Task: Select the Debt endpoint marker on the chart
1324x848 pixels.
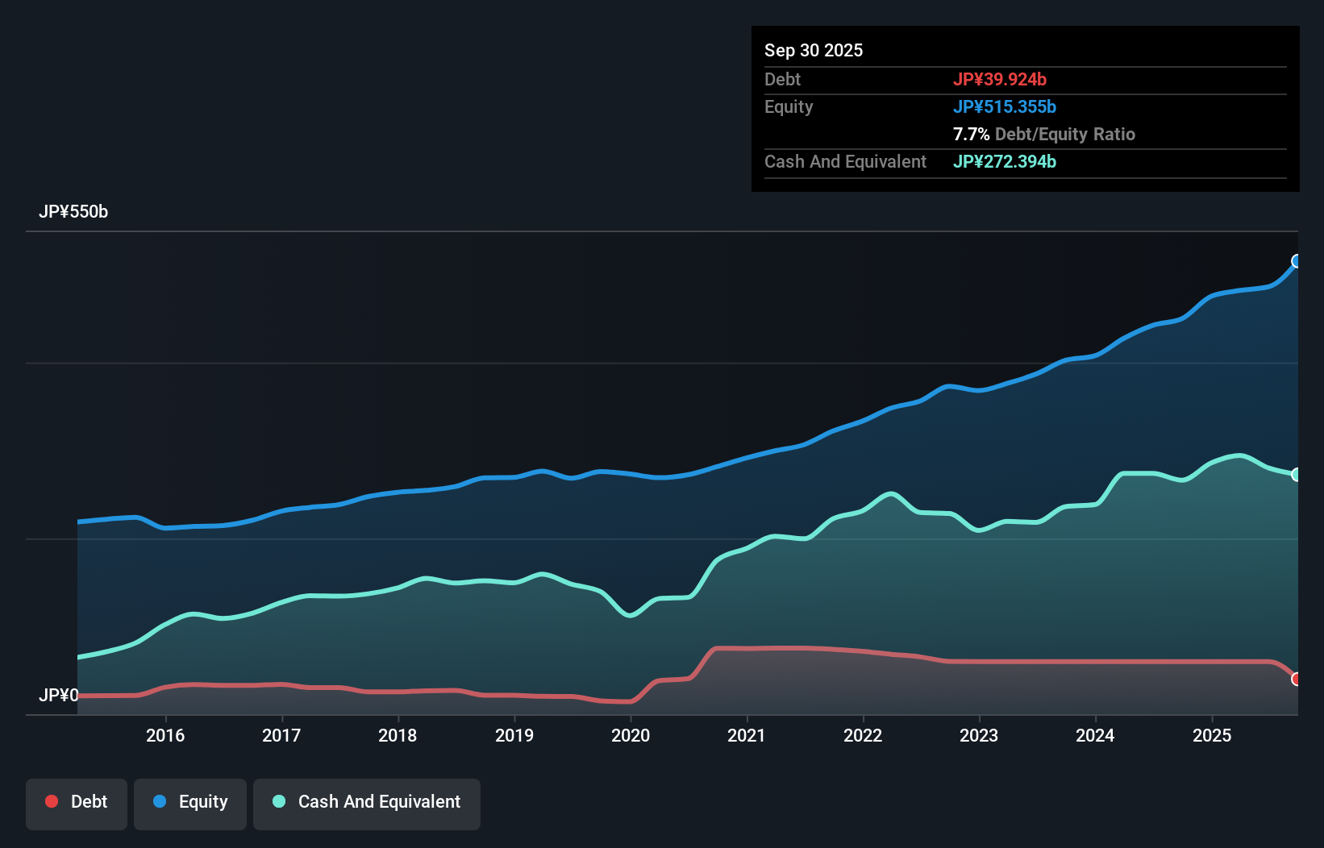Action: point(1297,680)
